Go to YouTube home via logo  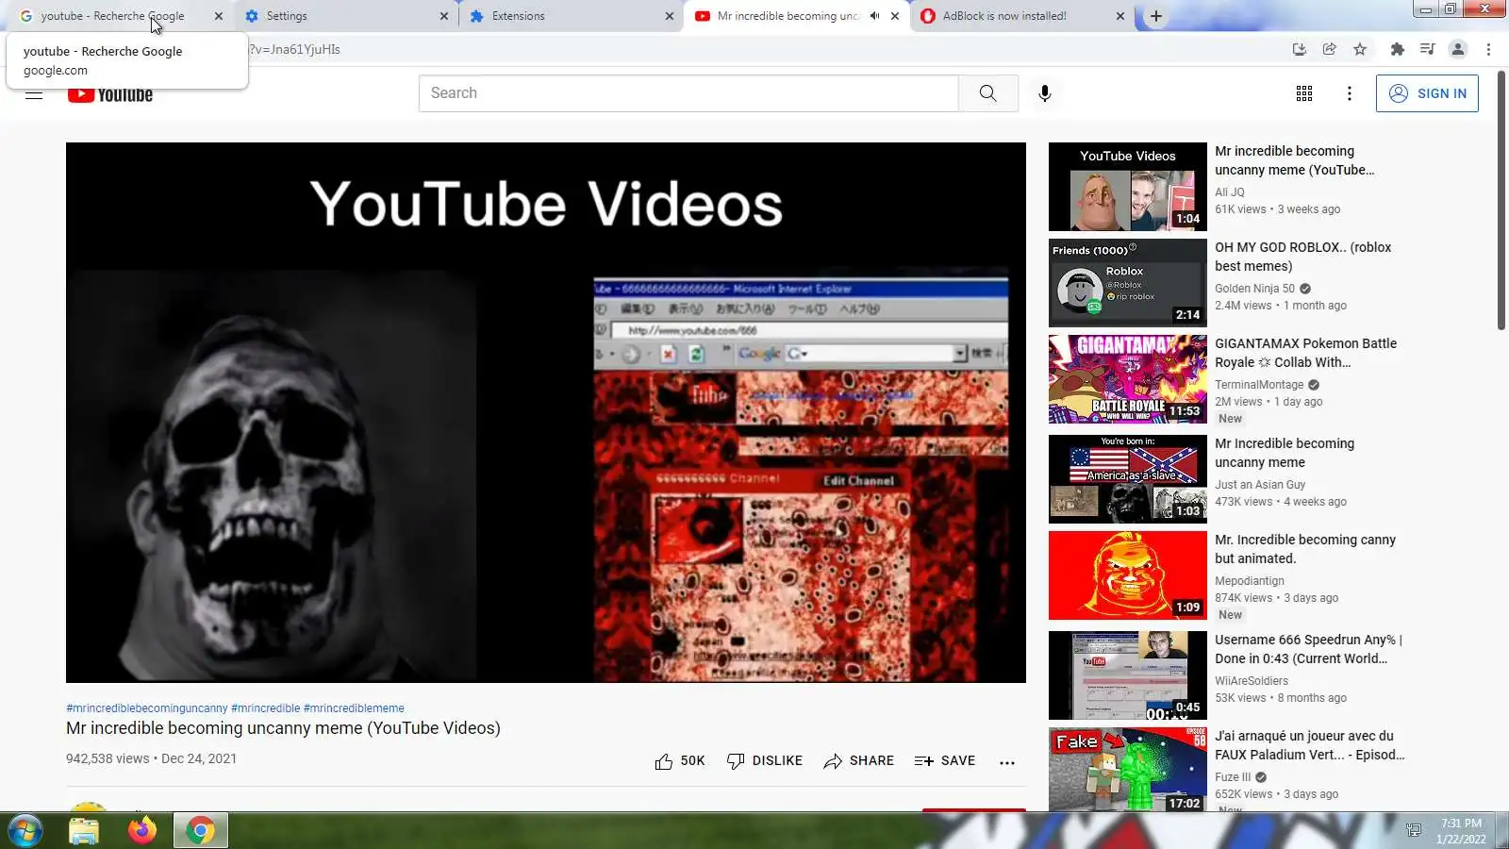110,94
